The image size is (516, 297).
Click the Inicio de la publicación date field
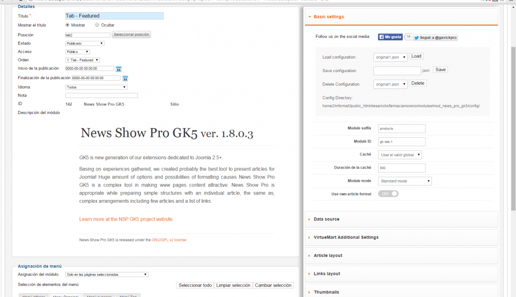click(90, 68)
